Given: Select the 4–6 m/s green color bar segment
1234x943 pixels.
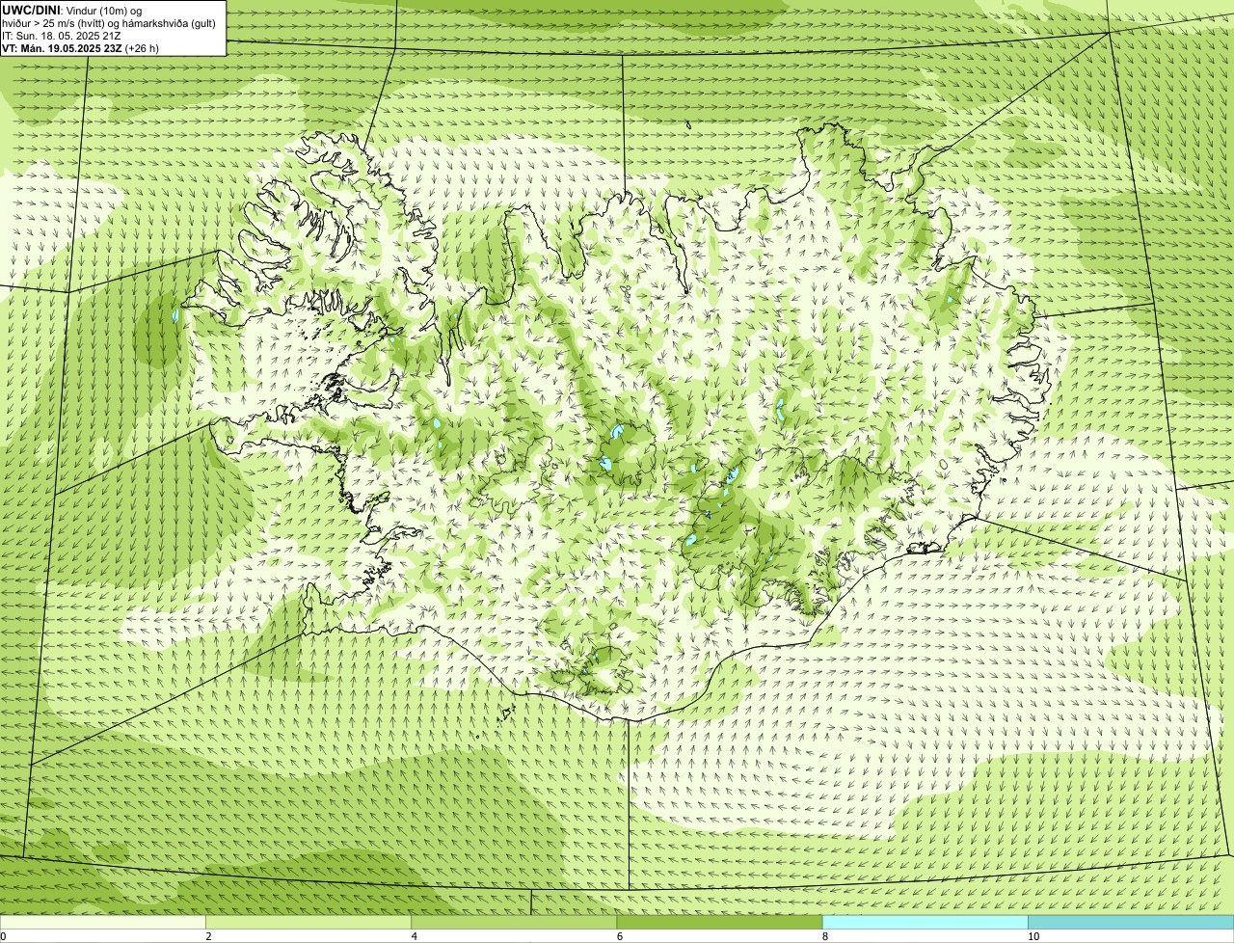Looking at the screenshot, I should pos(514,923).
